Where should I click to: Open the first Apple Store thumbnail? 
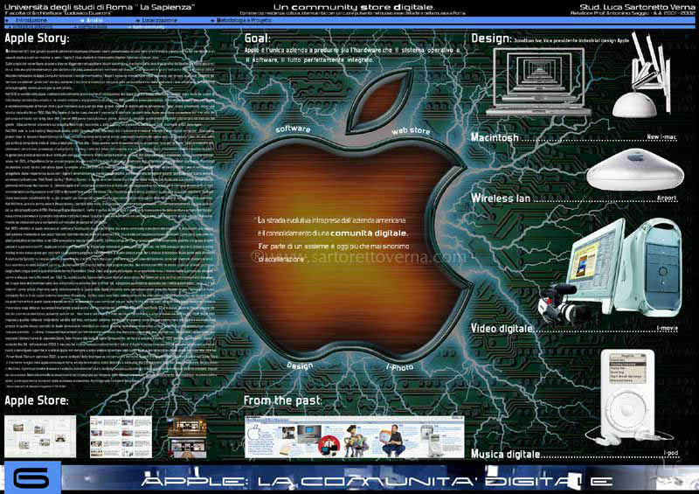point(40,436)
